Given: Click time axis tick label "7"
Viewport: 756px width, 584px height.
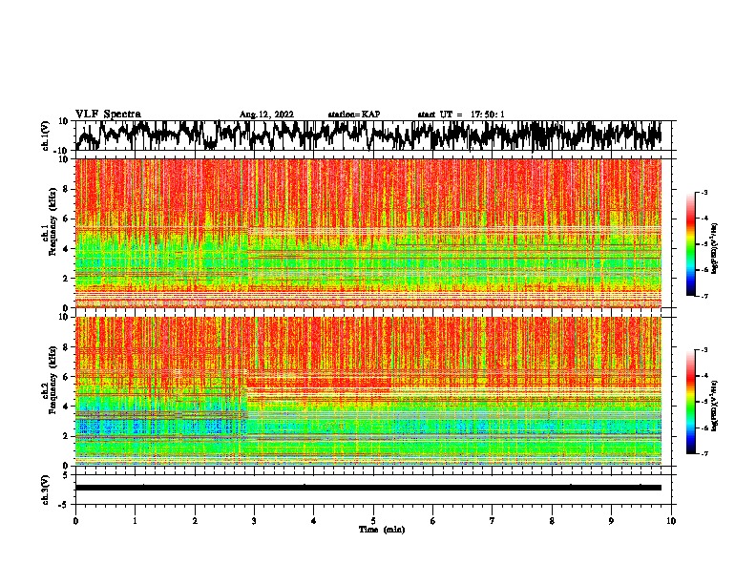Looking at the screenshot, I should tap(493, 521).
